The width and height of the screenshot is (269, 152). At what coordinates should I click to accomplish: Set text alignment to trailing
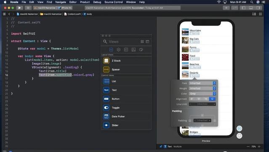point(205,99)
